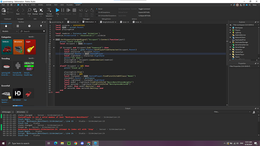The width and height of the screenshot is (260, 146).
Task: Select On All Exceptions radio option
Action: [x=97, y=12]
